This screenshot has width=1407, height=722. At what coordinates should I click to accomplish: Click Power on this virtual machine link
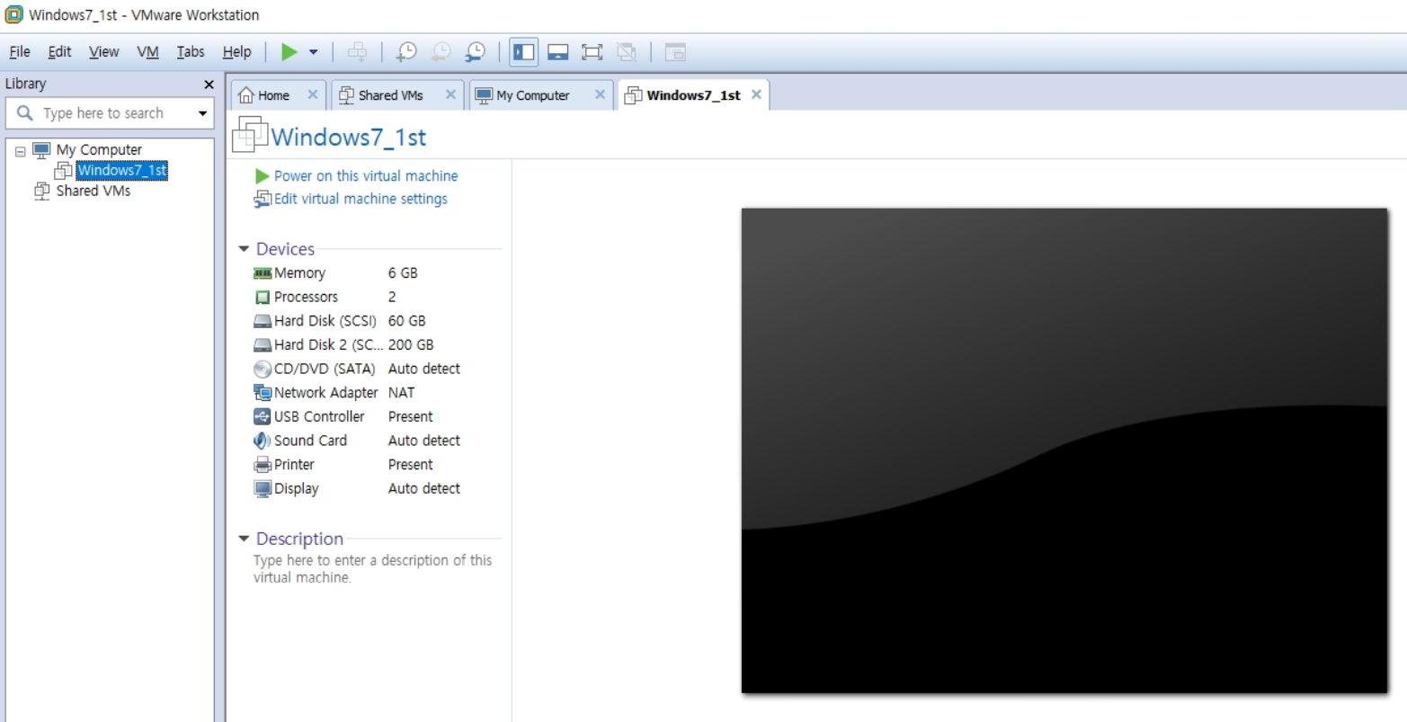[366, 176]
